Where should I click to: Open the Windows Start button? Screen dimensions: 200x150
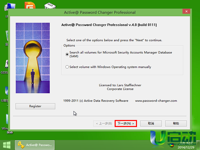[7, 145]
